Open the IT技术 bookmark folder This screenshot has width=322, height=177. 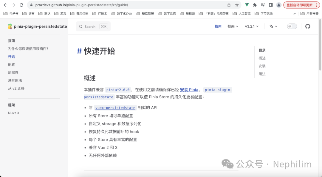click(x=100, y=13)
